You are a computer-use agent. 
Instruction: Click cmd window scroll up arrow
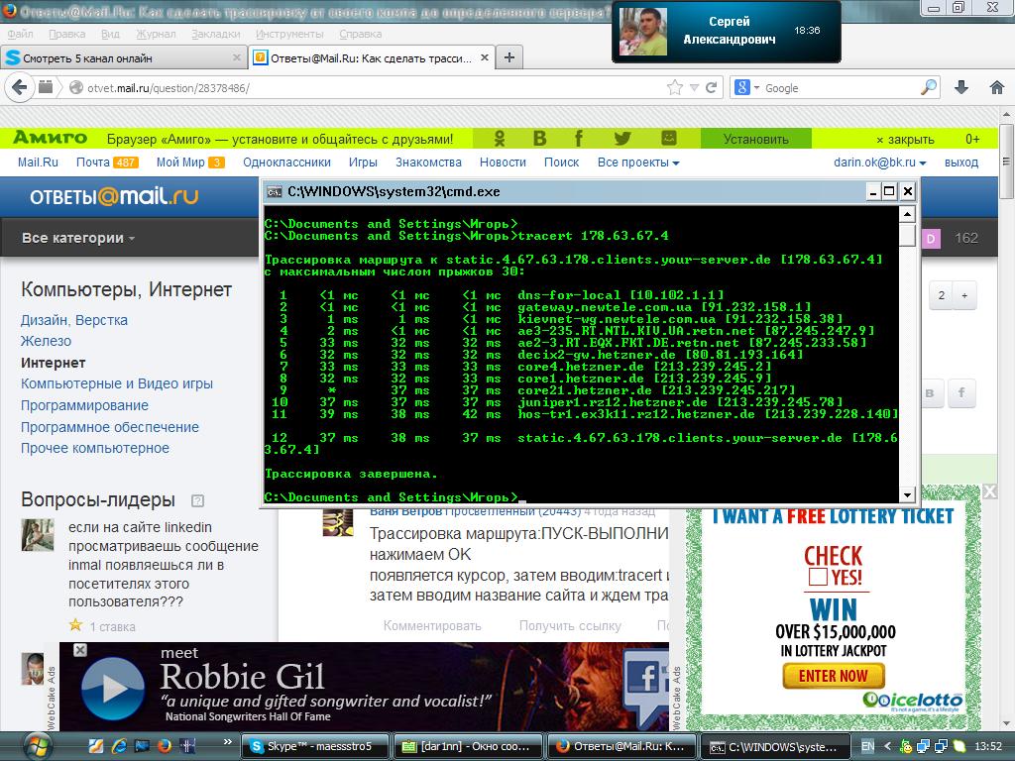pyautogui.click(x=908, y=214)
